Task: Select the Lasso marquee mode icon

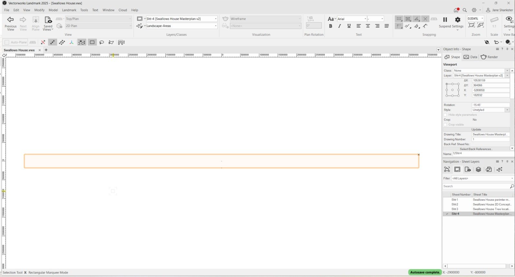Action: (x=102, y=42)
